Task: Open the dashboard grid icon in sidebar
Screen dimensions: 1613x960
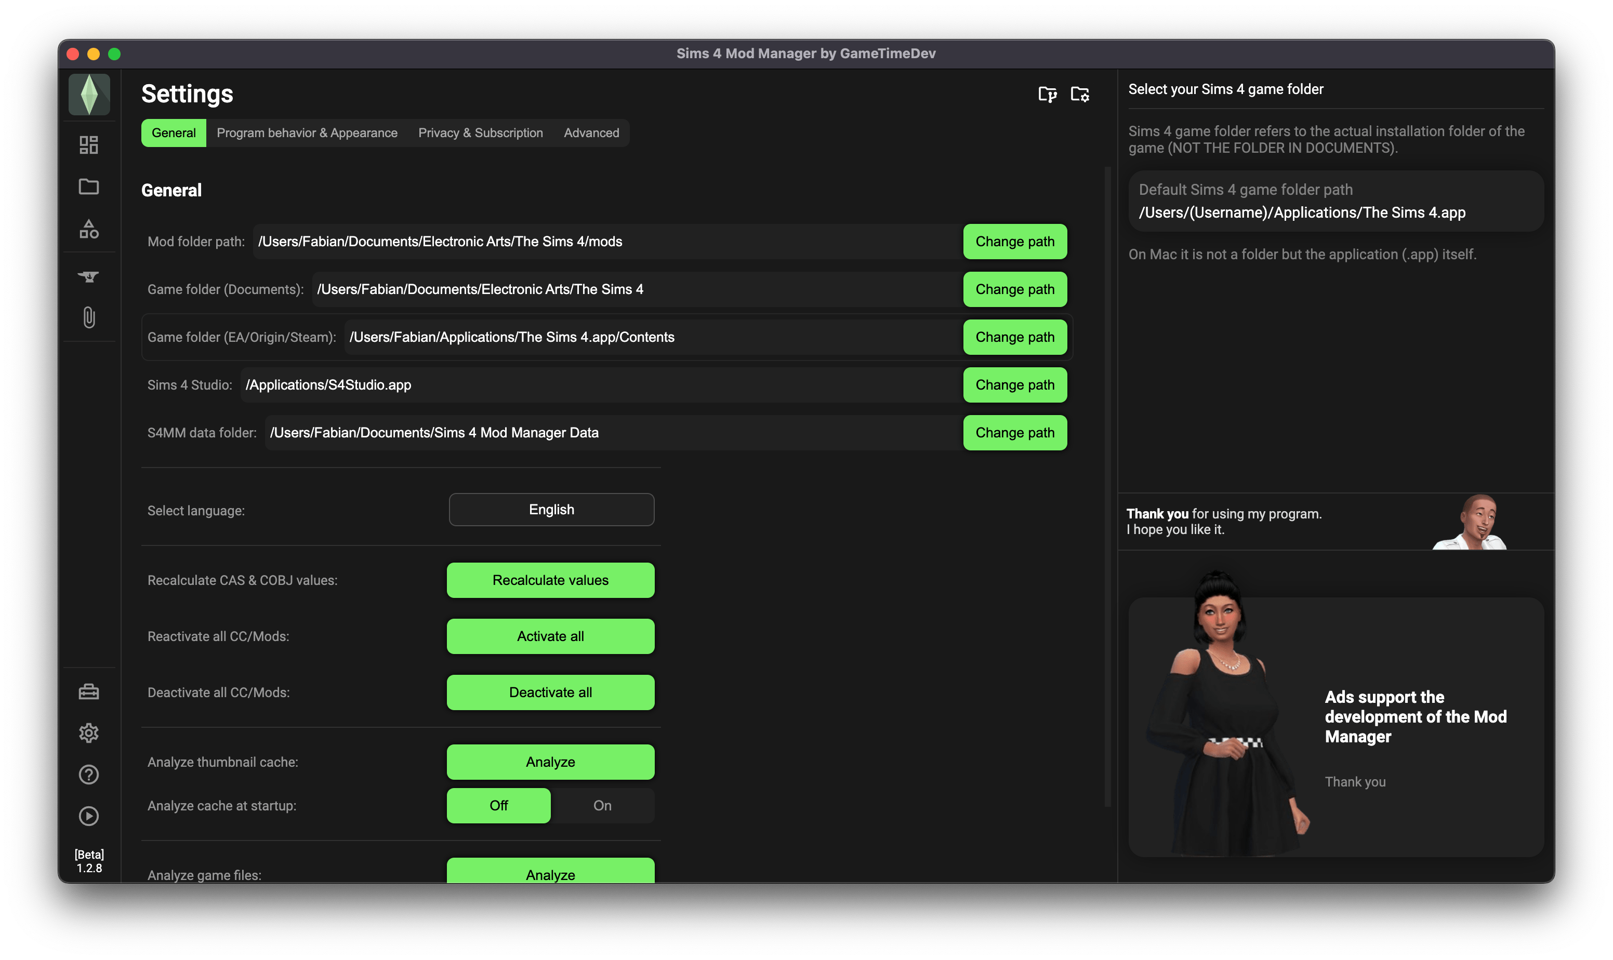Action: [89, 145]
